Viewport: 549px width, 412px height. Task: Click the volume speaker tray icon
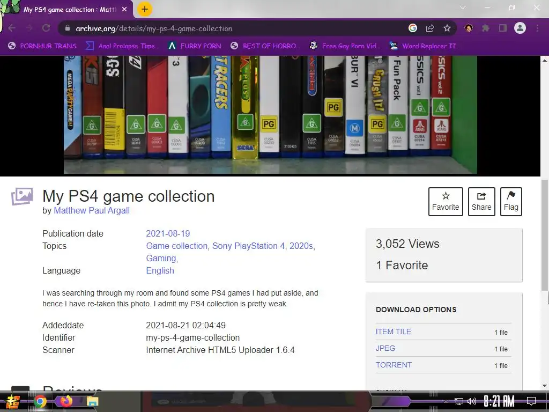pyautogui.click(x=472, y=401)
